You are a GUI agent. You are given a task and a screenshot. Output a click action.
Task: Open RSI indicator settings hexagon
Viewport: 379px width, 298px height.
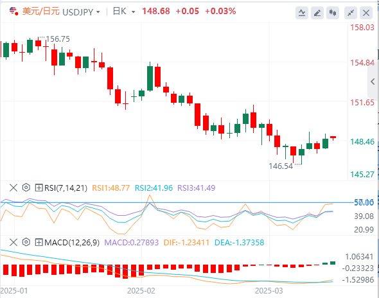(26, 188)
